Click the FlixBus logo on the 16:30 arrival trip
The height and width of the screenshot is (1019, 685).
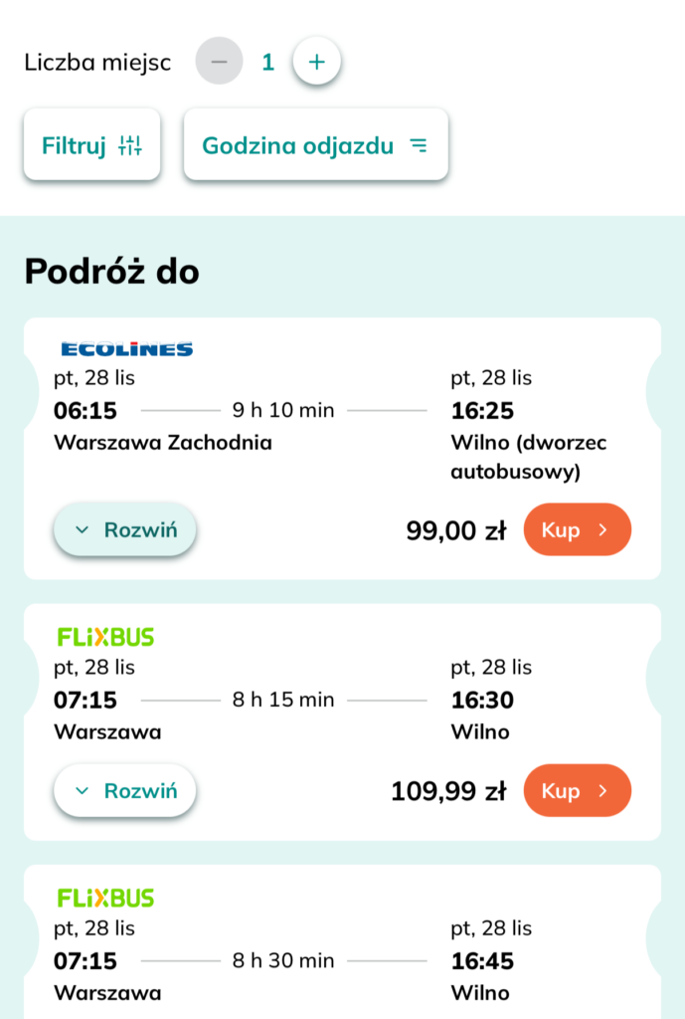pyautogui.click(x=105, y=637)
